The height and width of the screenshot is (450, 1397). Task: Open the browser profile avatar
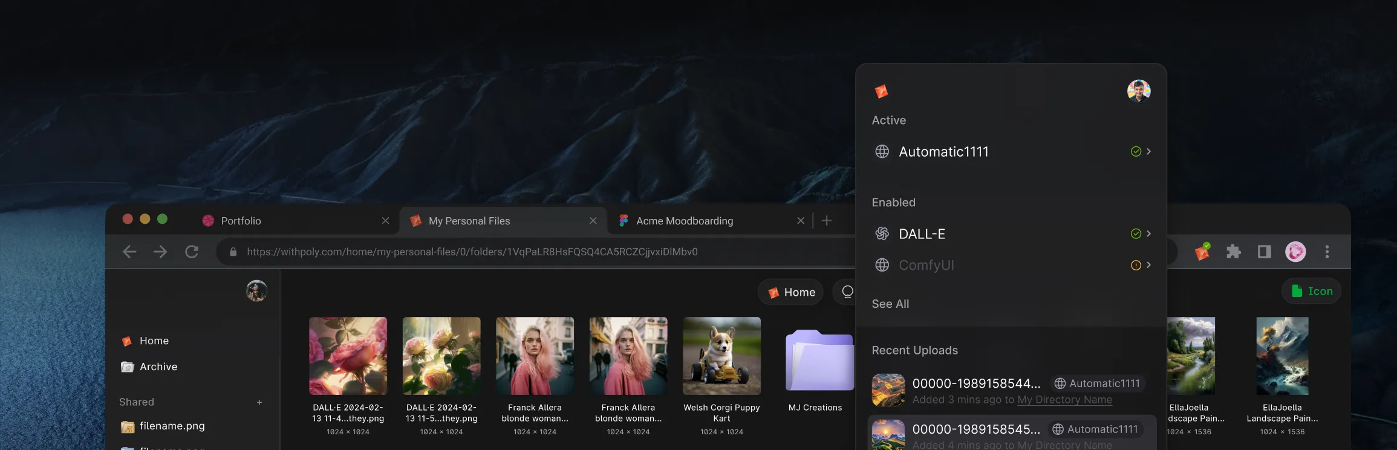[x=1295, y=252]
